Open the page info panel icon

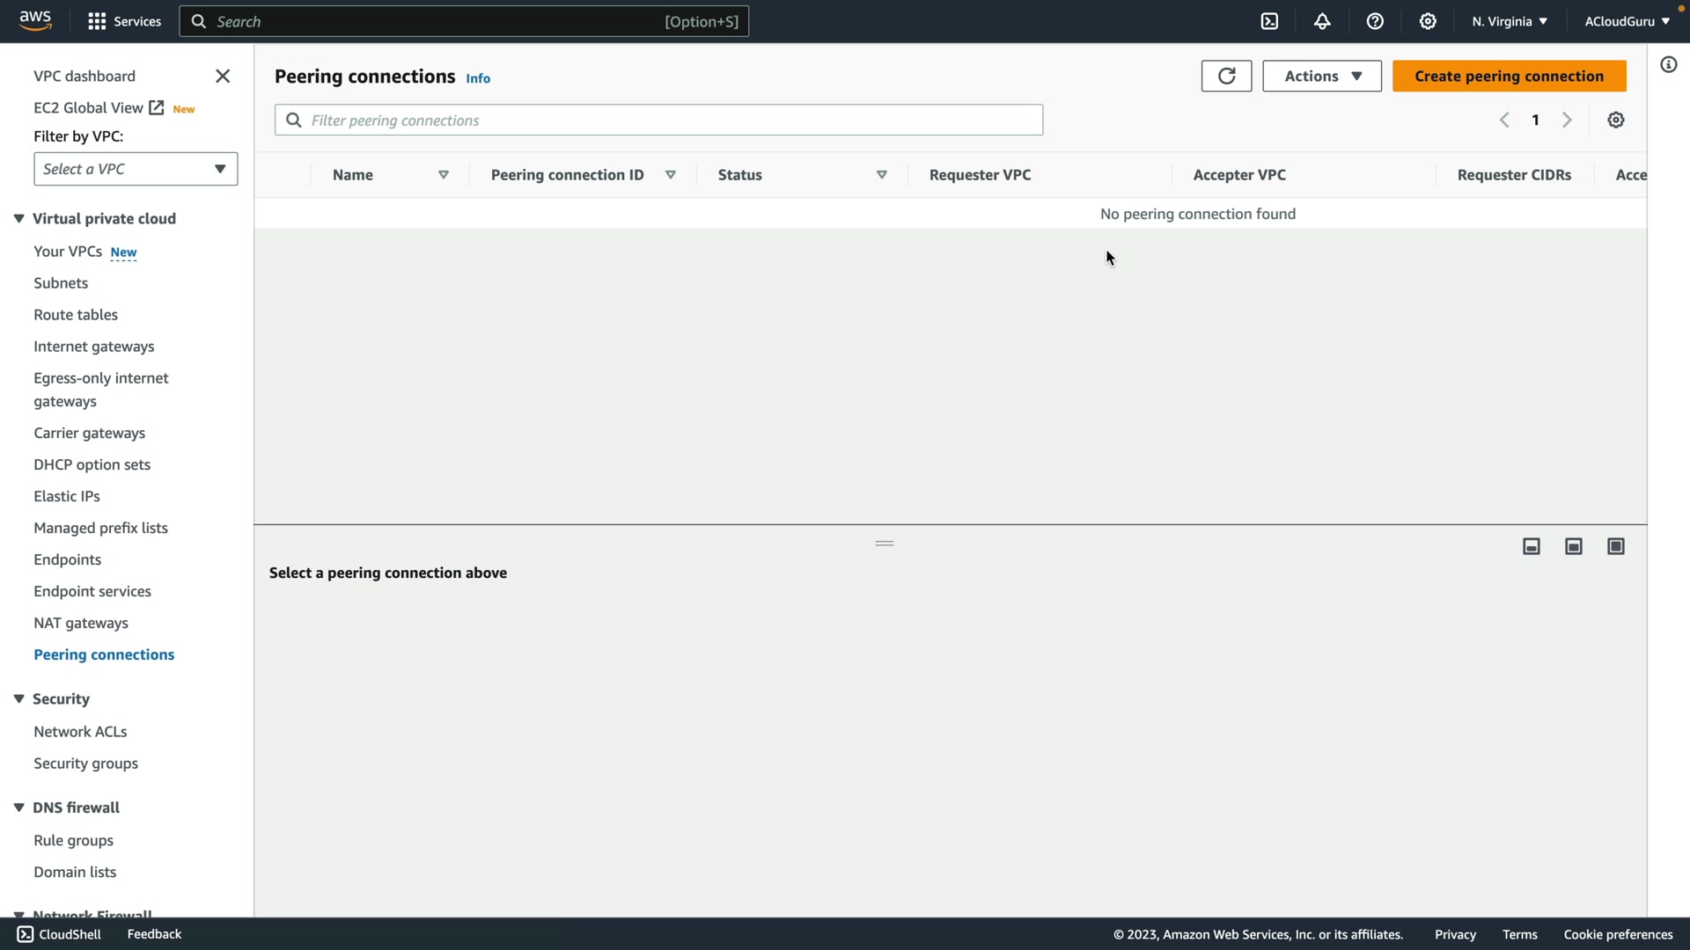point(1668,64)
